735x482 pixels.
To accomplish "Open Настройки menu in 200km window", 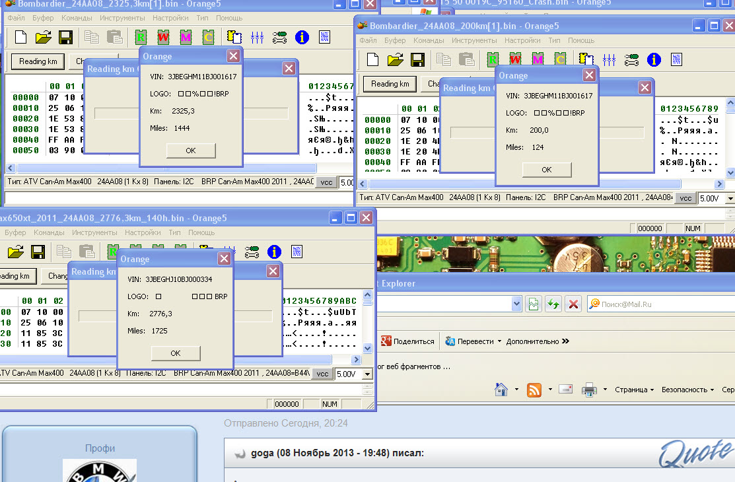I will pos(522,40).
